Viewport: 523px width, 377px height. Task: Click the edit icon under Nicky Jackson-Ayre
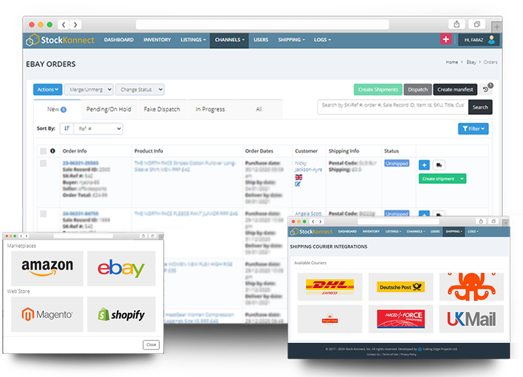tap(297, 184)
